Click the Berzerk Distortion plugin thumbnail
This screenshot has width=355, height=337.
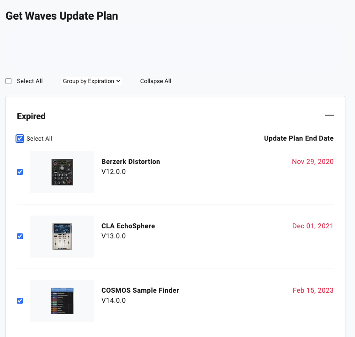coord(62,172)
